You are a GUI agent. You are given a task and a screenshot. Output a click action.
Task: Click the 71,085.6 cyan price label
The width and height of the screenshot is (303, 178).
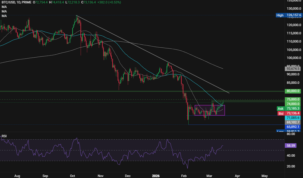pos(293,118)
